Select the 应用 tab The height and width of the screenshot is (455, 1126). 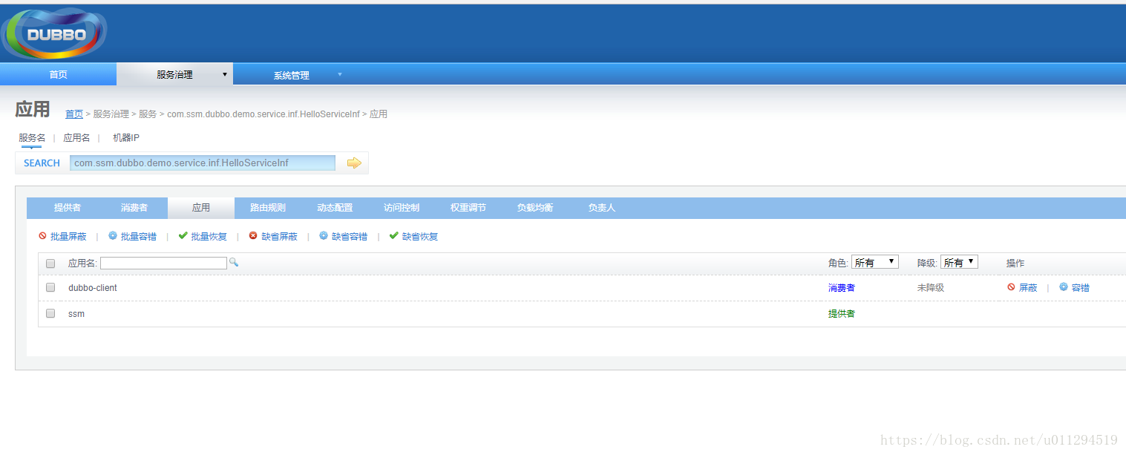201,208
